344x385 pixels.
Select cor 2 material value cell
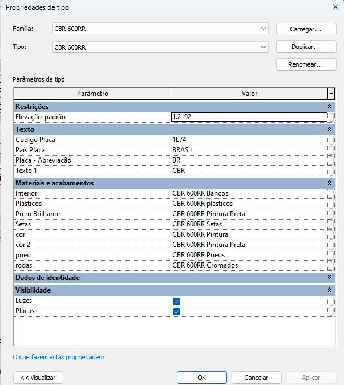point(249,245)
